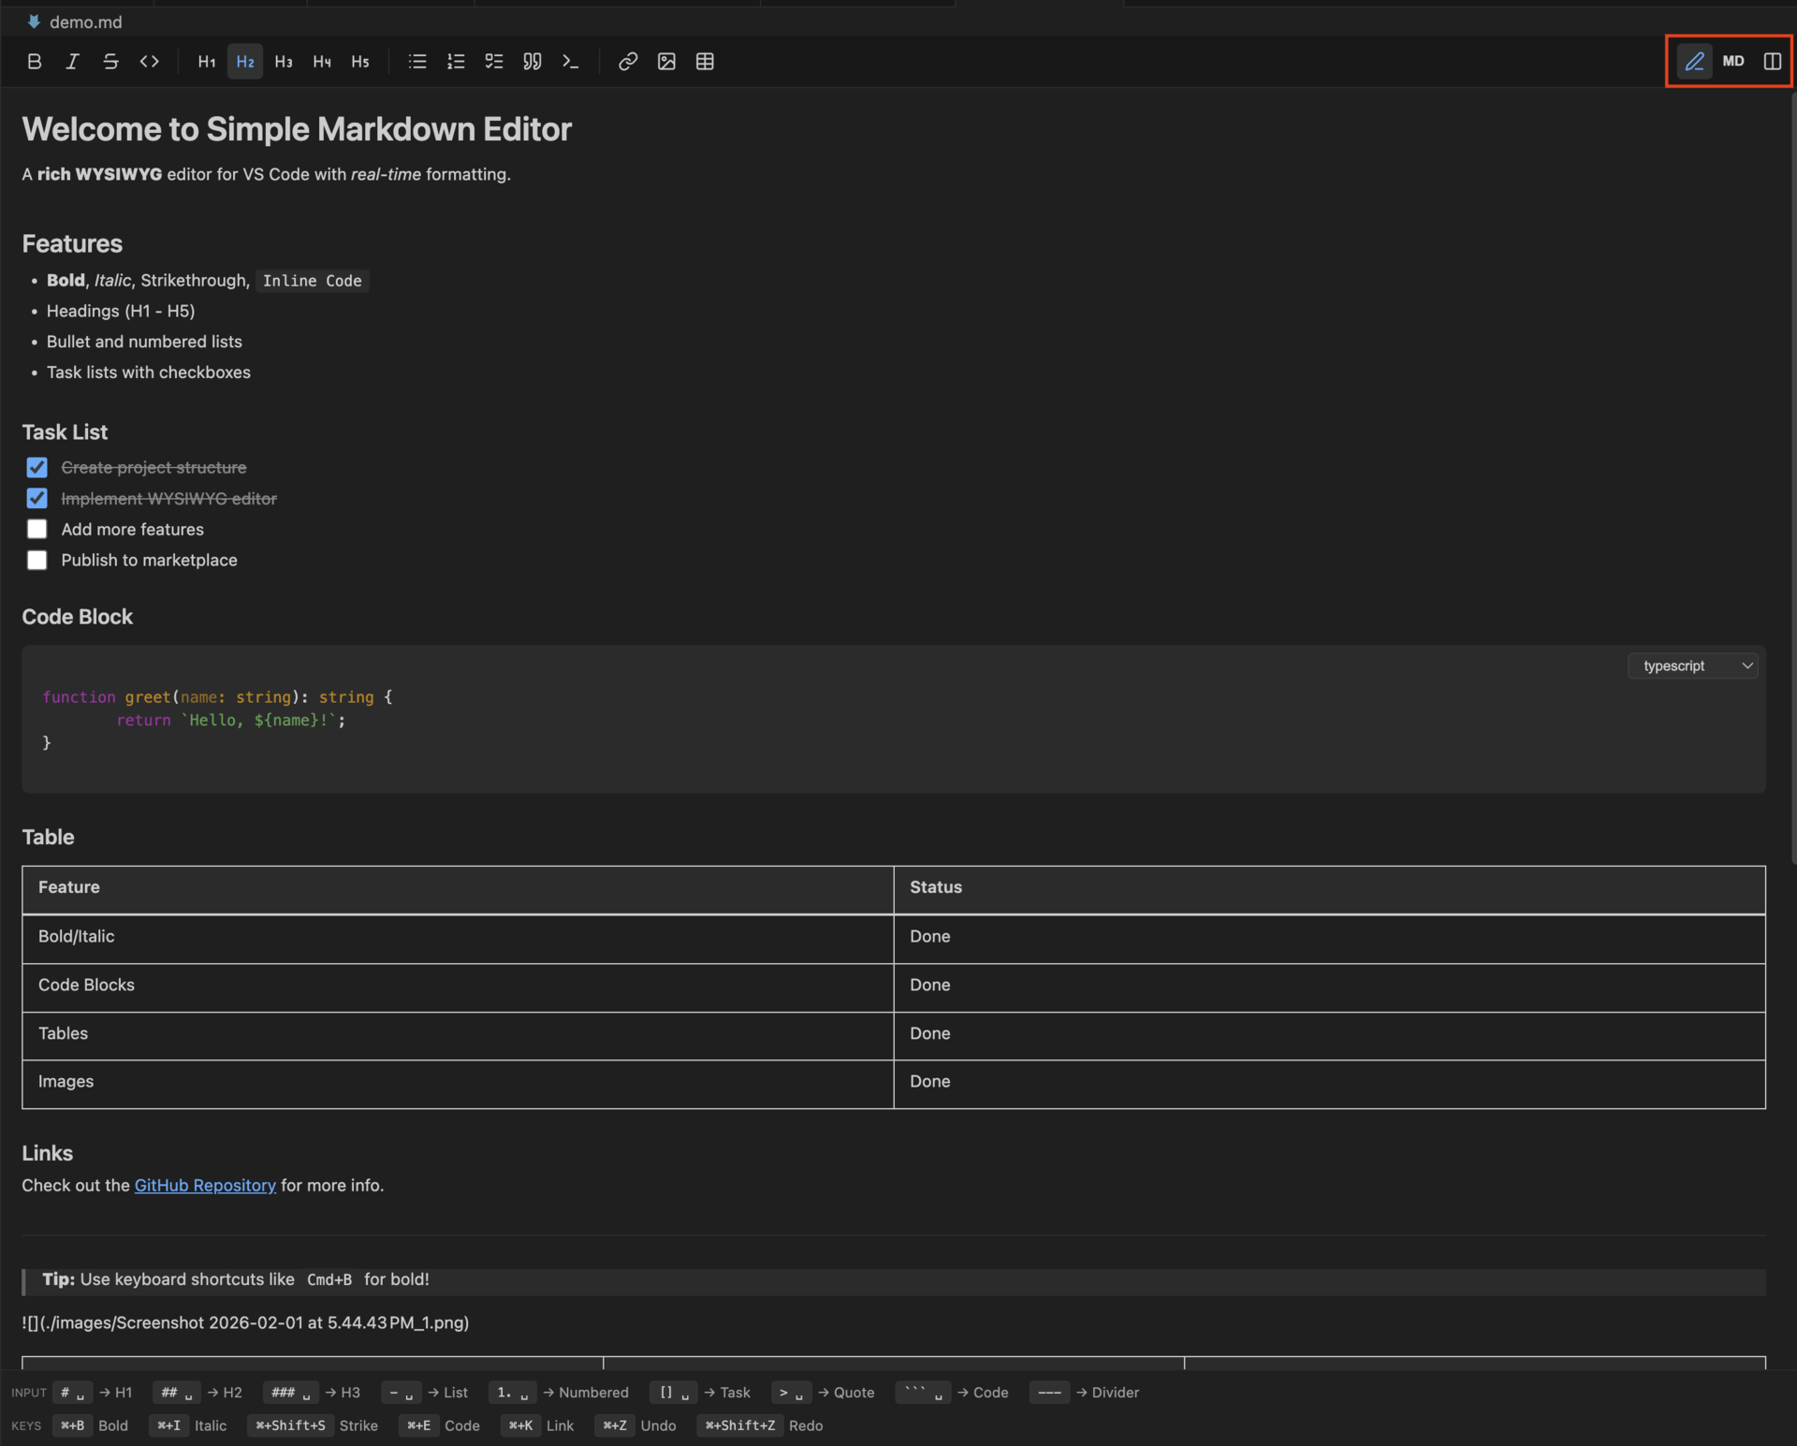1797x1446 pixels.
Task: Switch to MD source view
Action: 1733,61
